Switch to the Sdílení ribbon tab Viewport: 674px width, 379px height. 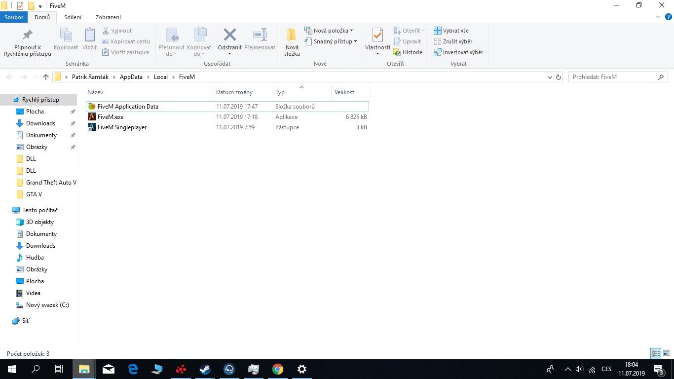(73, 17)
